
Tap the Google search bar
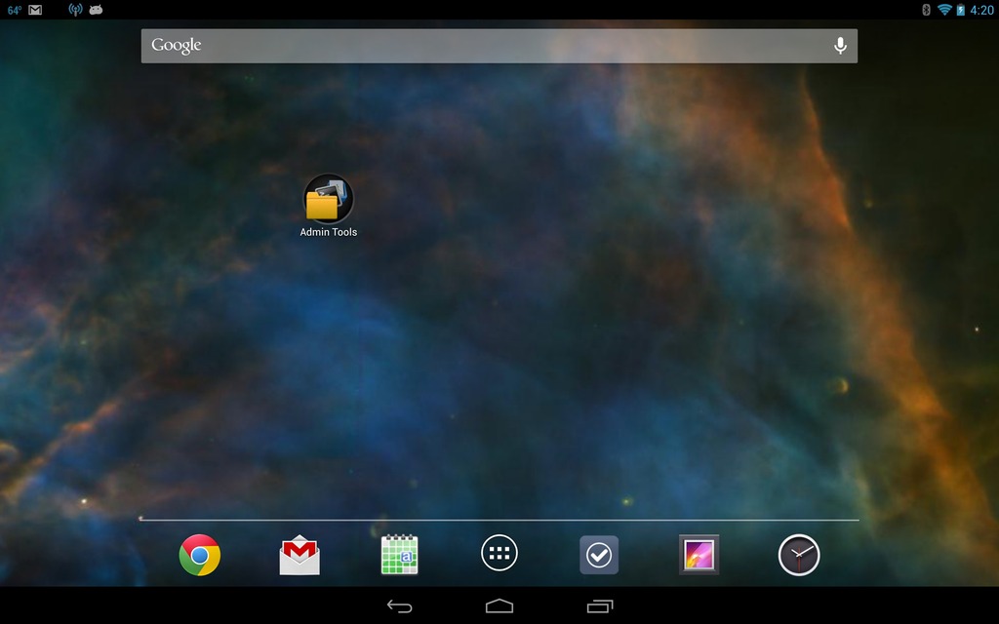click(x=499, y=46)
